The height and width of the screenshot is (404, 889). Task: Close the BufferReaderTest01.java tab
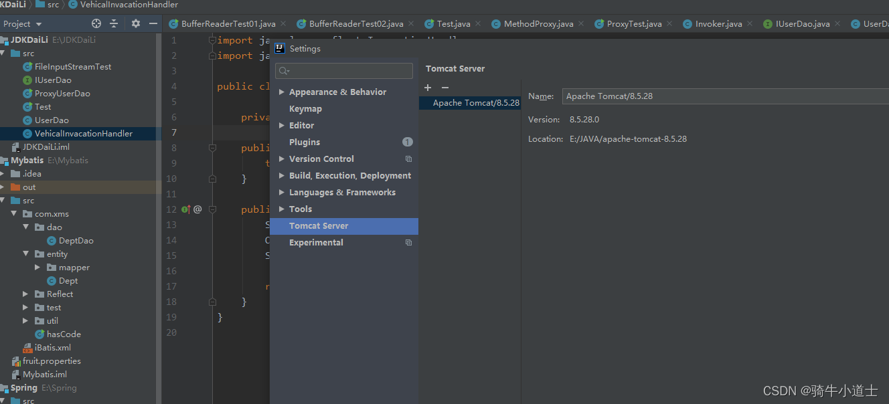[283, 24]
